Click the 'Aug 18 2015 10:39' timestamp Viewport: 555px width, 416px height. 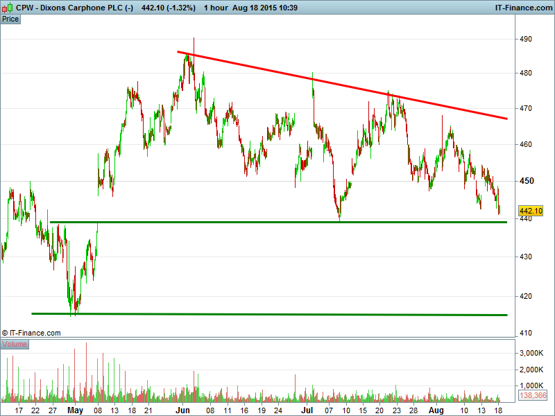tap(265, 8)
